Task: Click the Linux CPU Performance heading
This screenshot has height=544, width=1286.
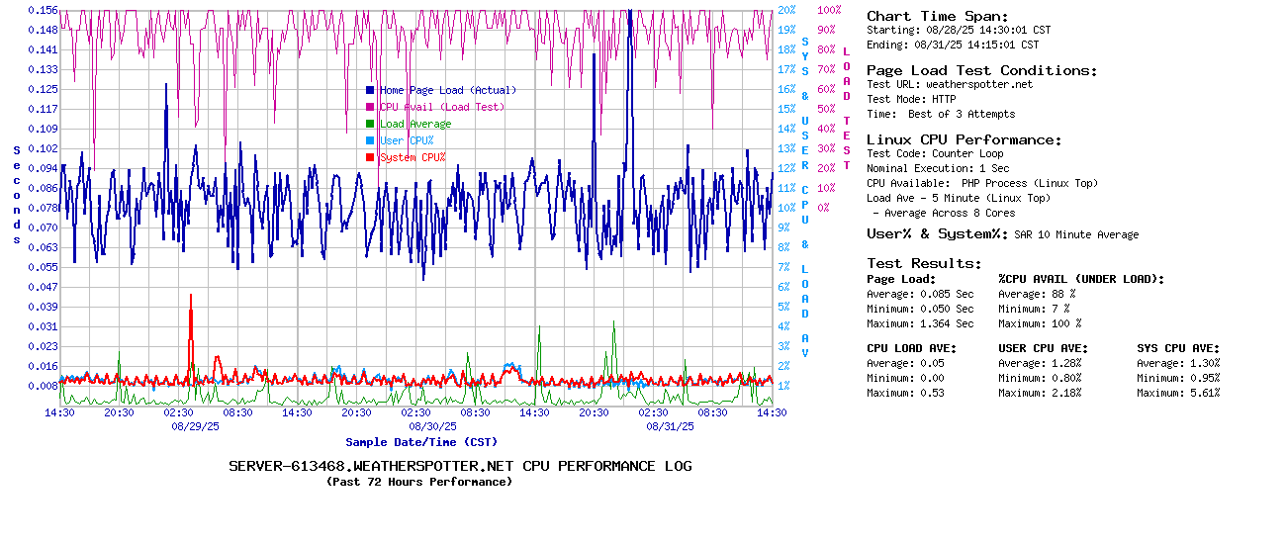Action: coord(964,139)
